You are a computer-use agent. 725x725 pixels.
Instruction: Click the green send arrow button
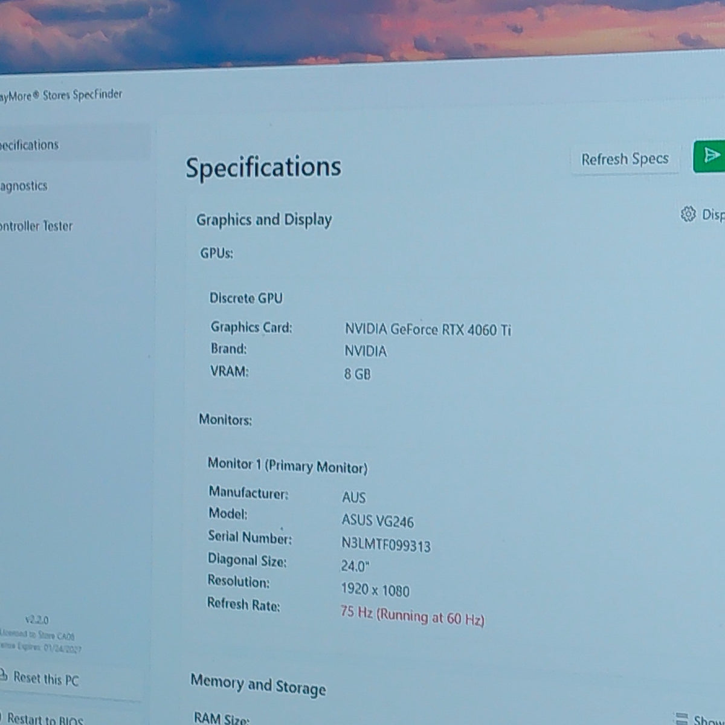coord(710,156)
